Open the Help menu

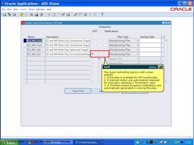(x=49, y=9)
